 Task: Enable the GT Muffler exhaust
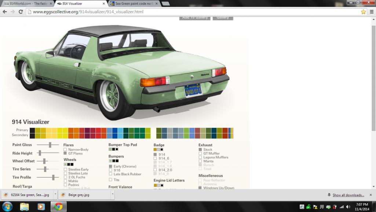[200, 154]
